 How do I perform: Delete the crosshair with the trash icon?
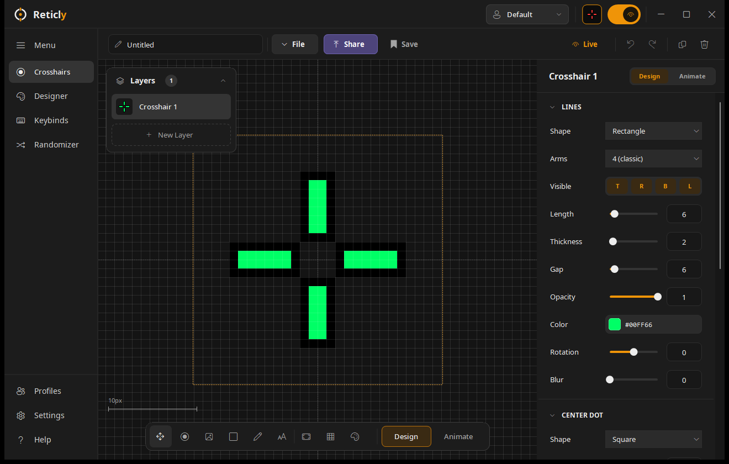click(x=705, y=44)
